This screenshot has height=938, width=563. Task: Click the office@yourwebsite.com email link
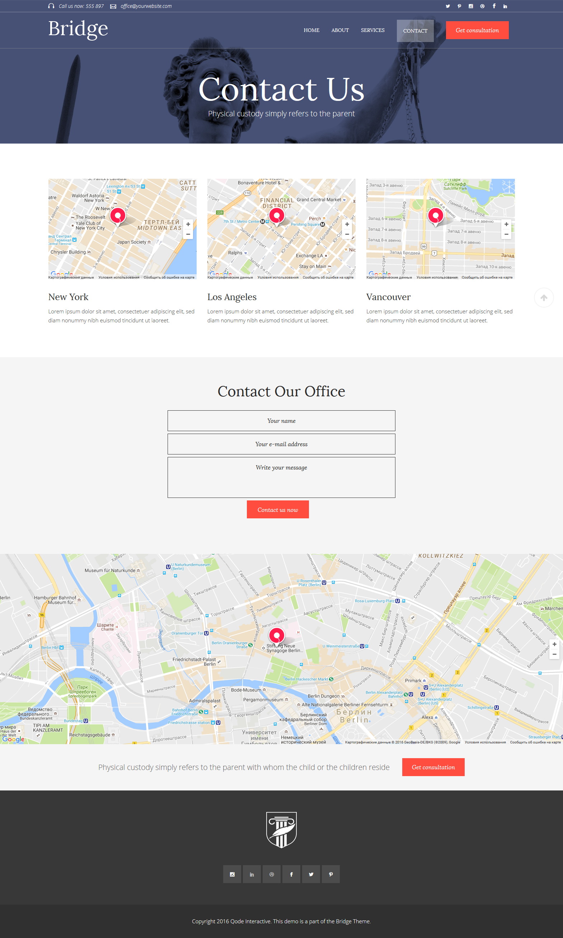point(146,6)
